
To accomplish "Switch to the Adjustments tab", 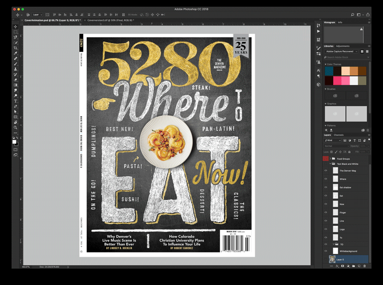I will pos(342,46).
